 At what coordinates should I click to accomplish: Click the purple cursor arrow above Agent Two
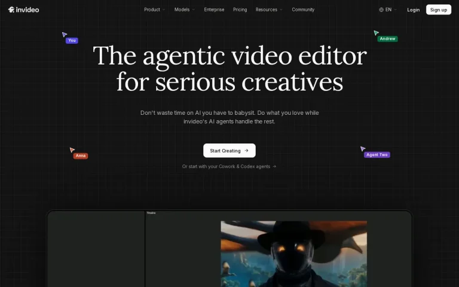point(363,149)
